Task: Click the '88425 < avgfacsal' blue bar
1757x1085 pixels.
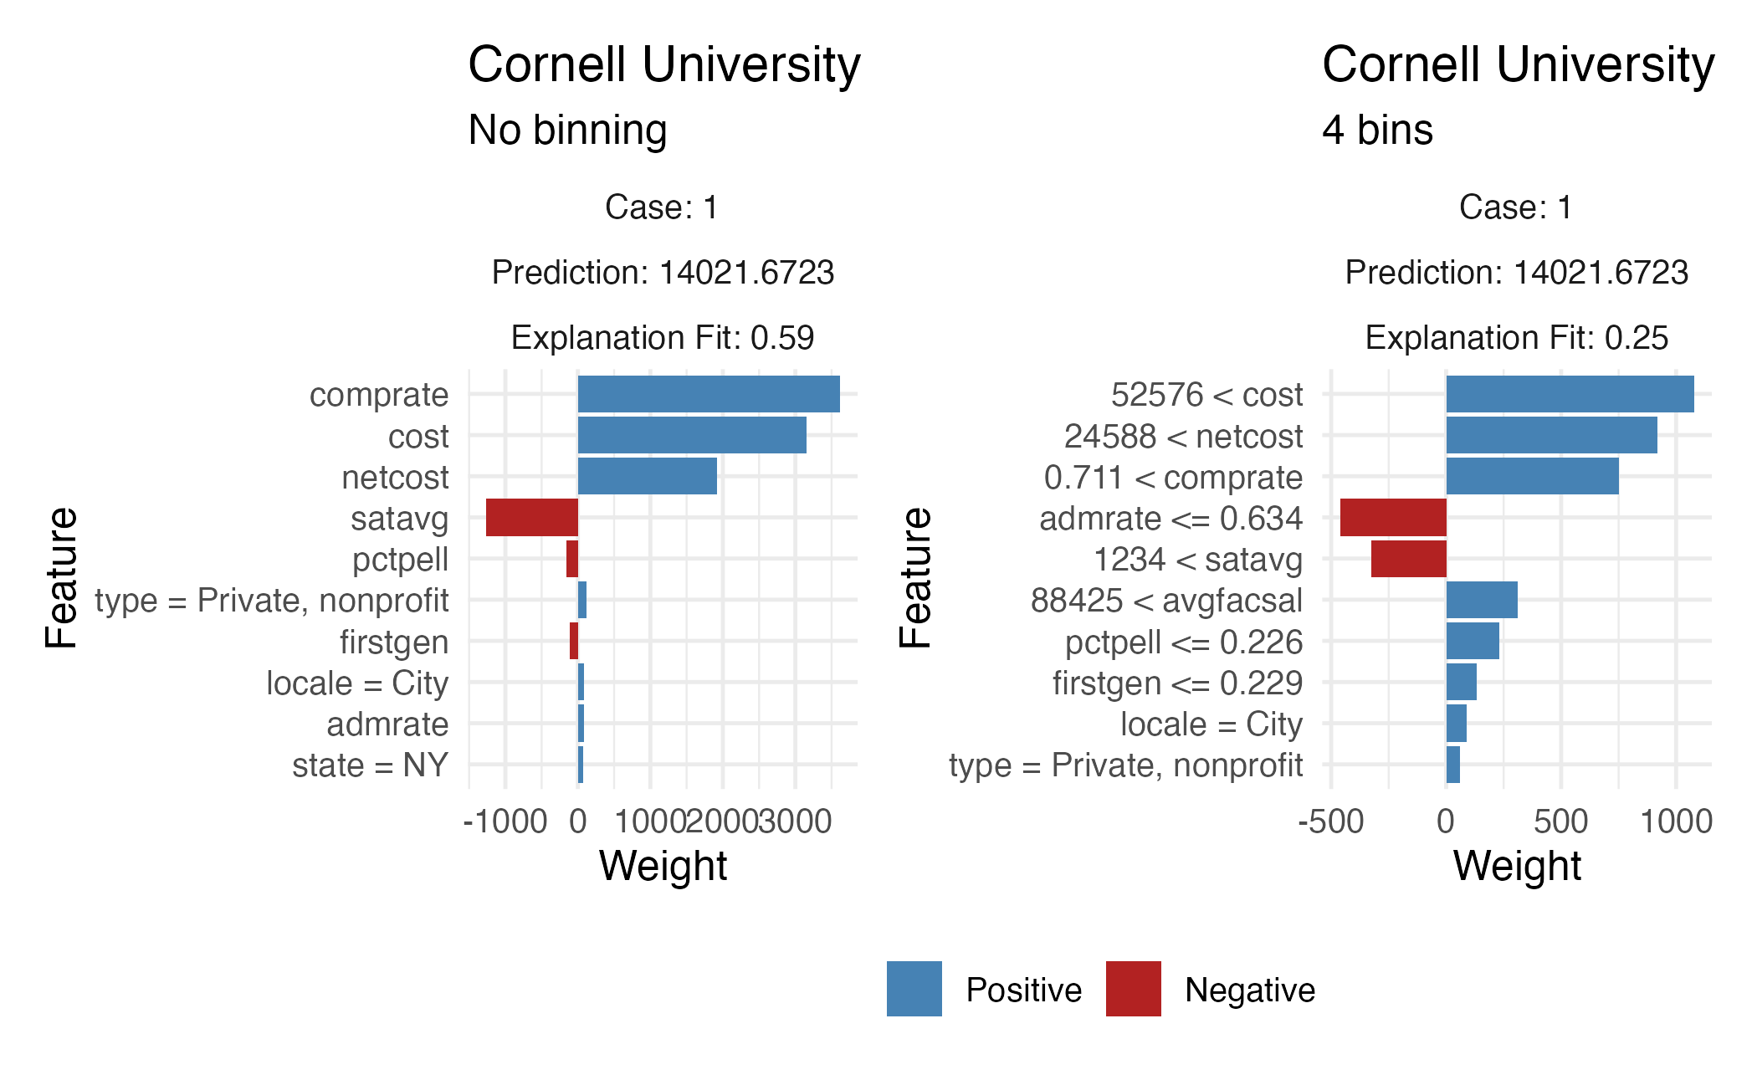Action: click(x=1481, y=600)
